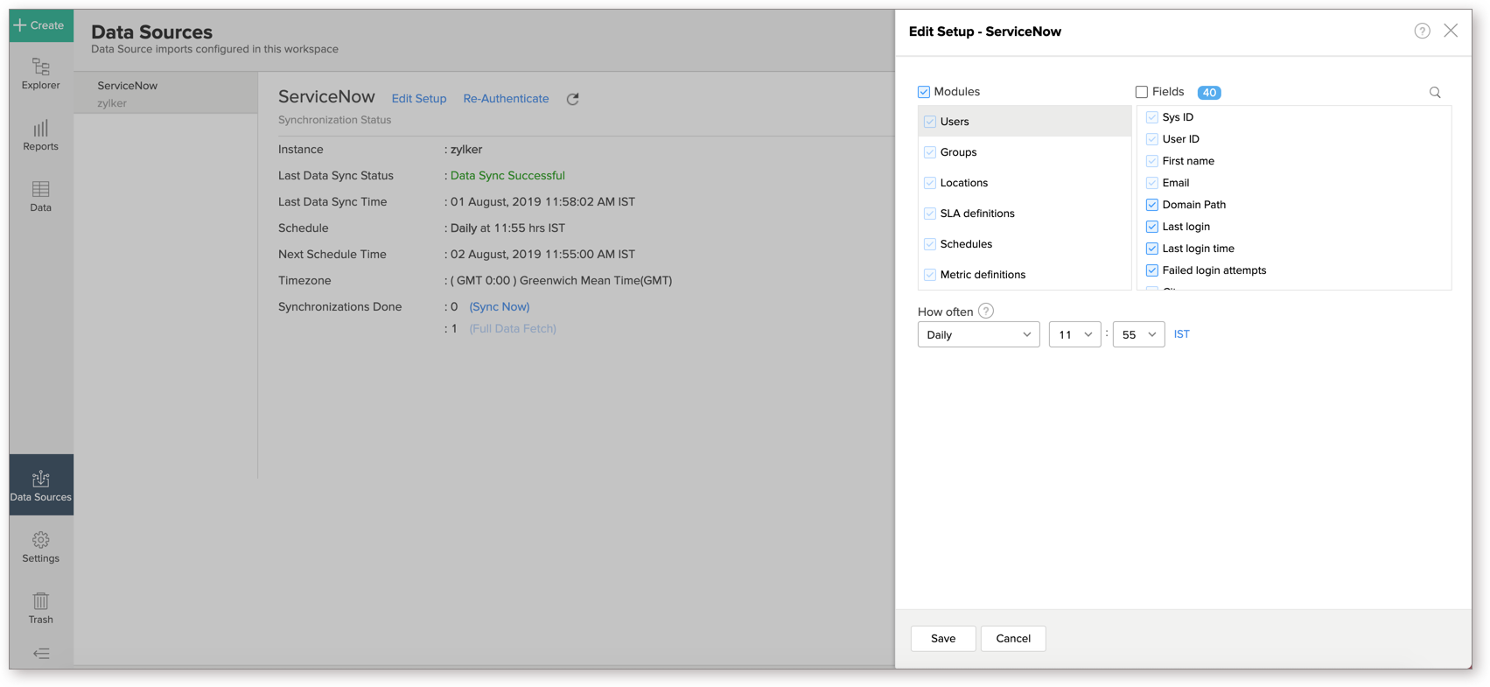Viewport: 1490px width, 687px height.
Task: Click the Sync Now link
Action: (500, 307)
